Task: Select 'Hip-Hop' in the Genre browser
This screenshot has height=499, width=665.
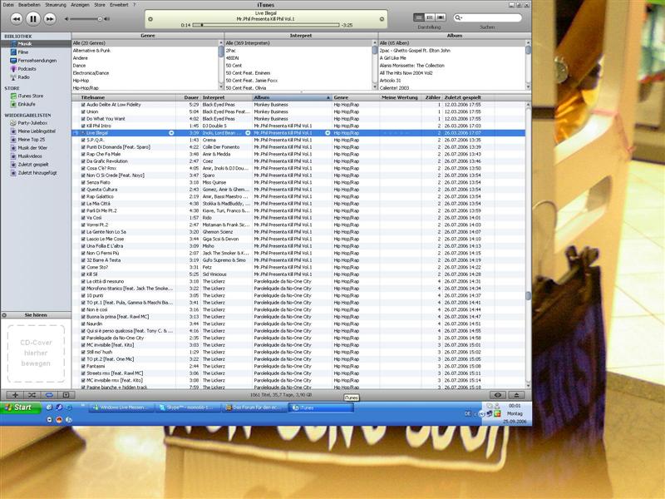Action: point(81,80)
